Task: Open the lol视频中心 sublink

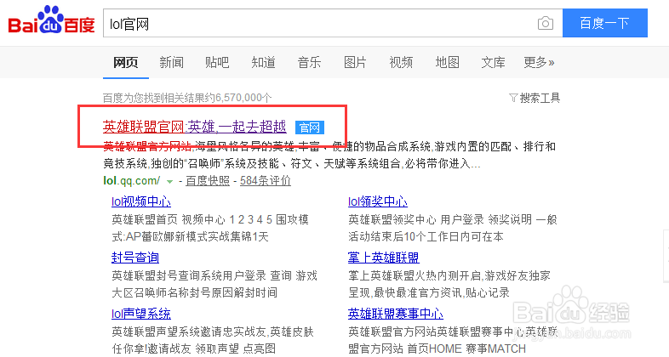Action: 141,201
